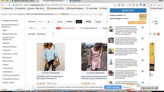Click the orange shield extension icon
The image size is (164, 92).
click(134, 5)
